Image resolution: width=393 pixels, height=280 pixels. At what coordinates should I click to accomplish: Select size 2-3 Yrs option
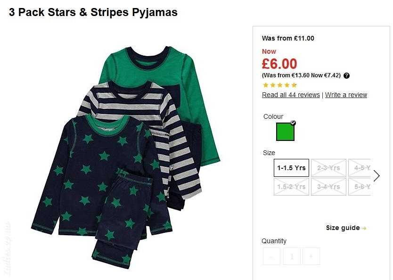tap(328, 168)
